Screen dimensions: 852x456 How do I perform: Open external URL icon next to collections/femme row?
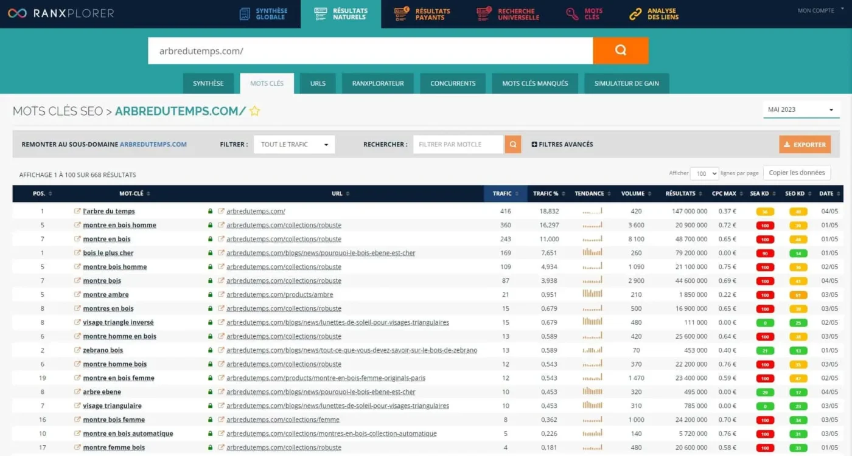click(221, 420)
